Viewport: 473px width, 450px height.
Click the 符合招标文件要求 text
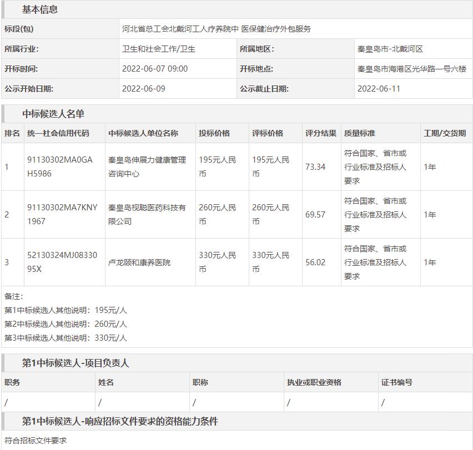[36, 440]
